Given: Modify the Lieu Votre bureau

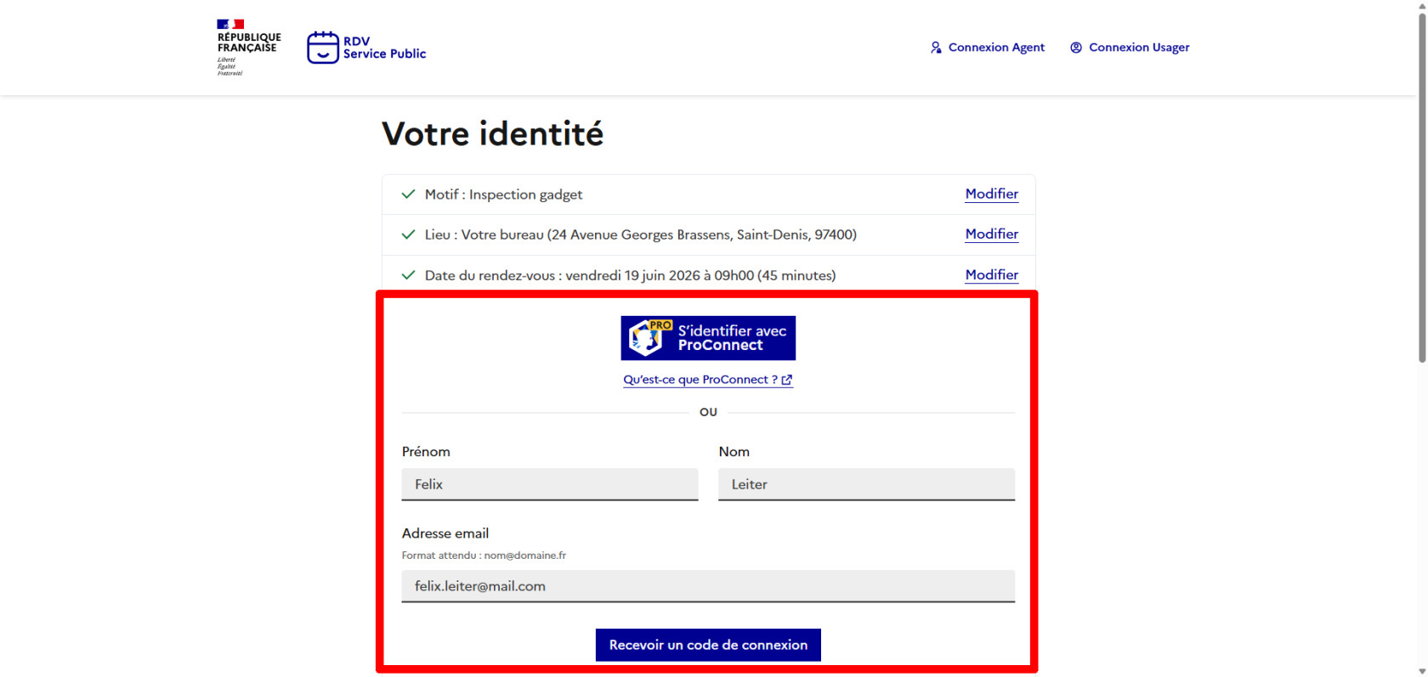Looking at the screenshot, I should point(991,234).
